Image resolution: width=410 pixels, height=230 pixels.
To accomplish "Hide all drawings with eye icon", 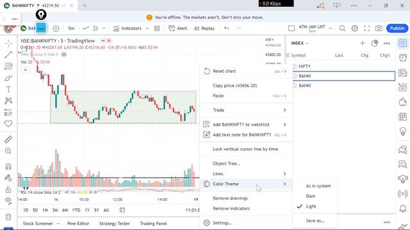I will (8, 201).
